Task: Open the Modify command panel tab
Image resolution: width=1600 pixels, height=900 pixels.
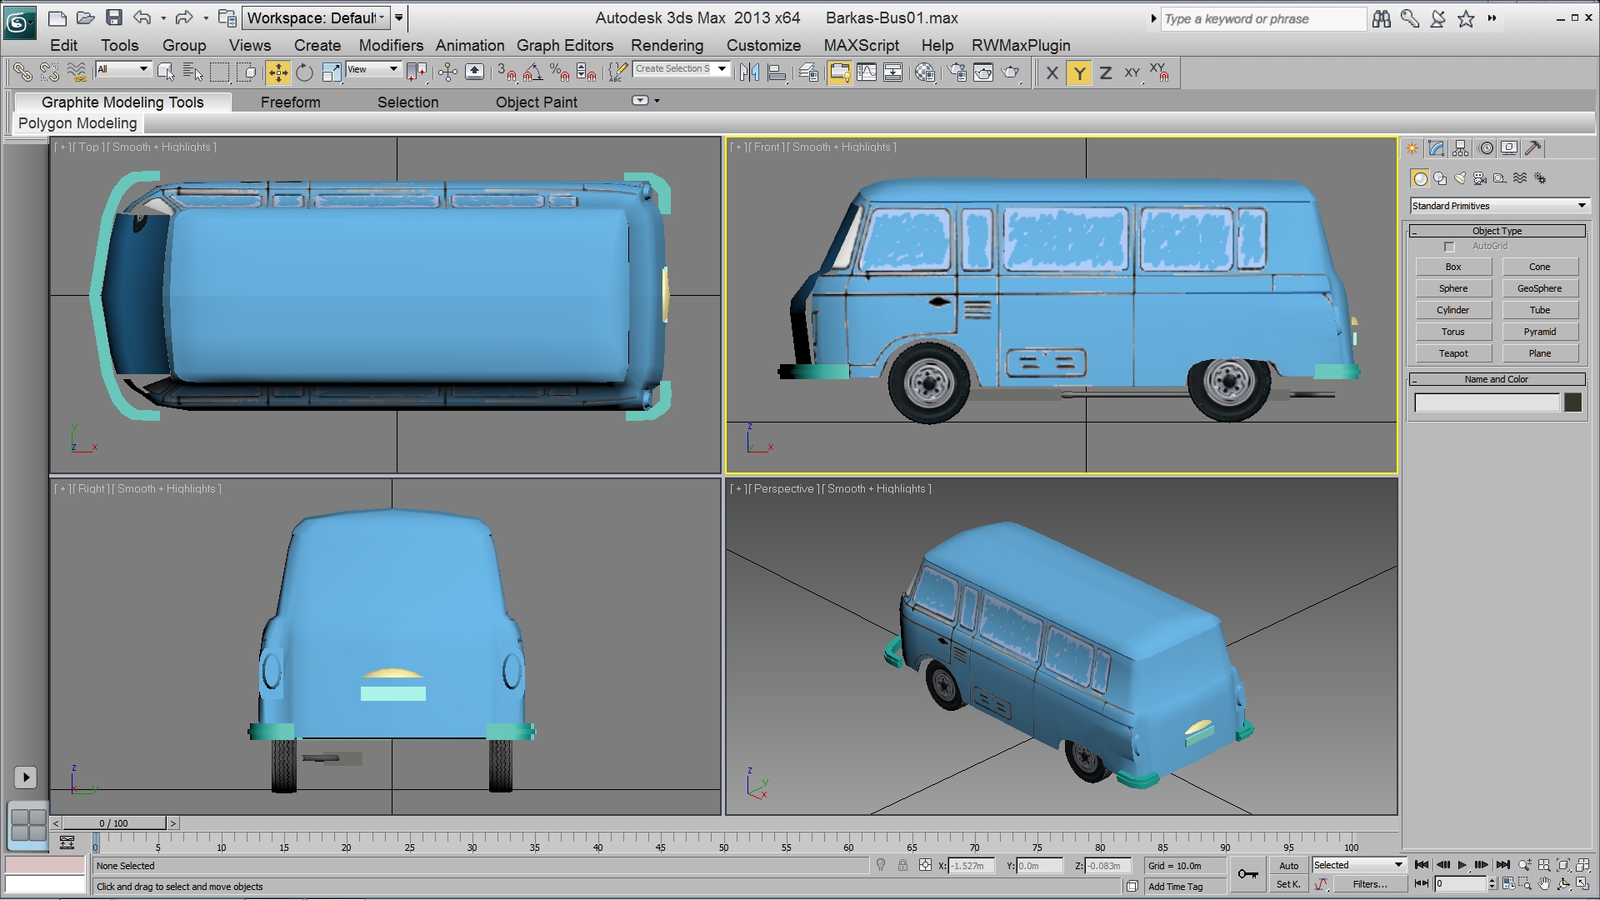Action: [1436, 148]
